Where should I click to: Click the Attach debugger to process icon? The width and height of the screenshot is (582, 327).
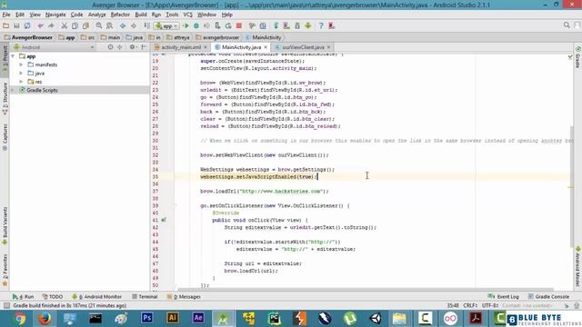[x=217, y=25]
